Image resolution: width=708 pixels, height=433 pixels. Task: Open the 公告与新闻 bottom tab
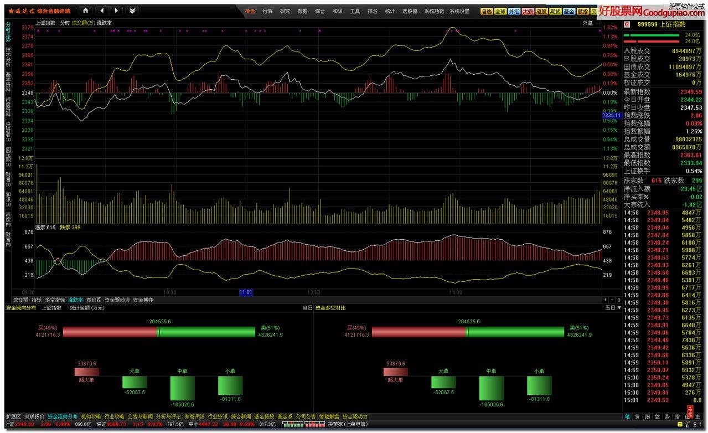coord(141,416)
